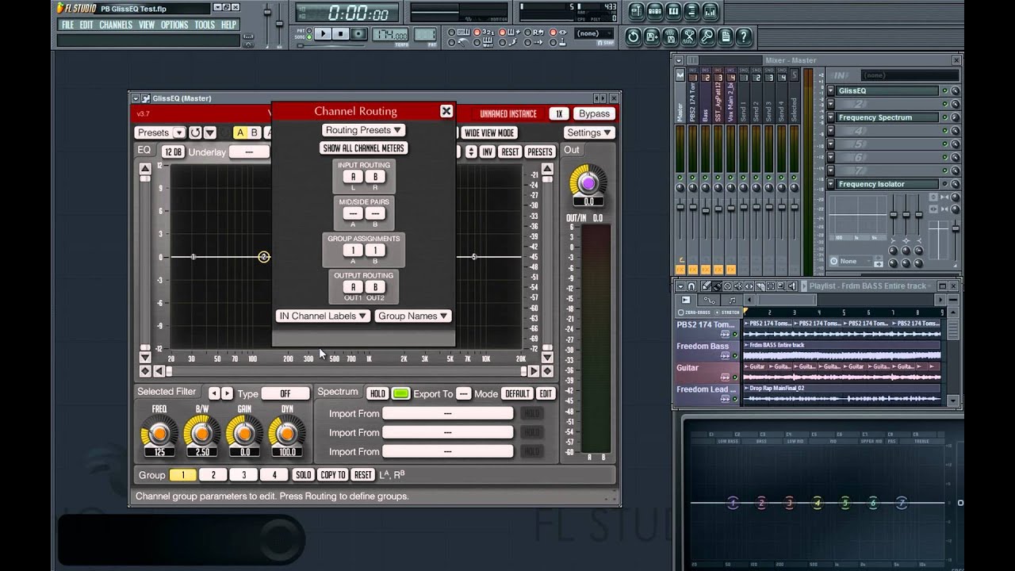Toggle the GlissEQ Bypass button
The image size is (1015, 571).
coord(594,113)
